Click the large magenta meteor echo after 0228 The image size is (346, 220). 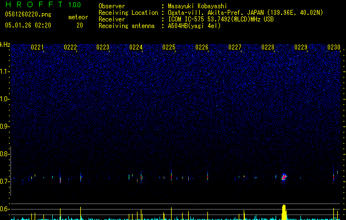pos(284,177)
